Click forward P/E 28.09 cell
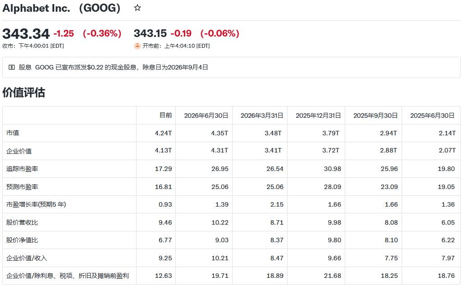462x286 pixels. [333, 187]
